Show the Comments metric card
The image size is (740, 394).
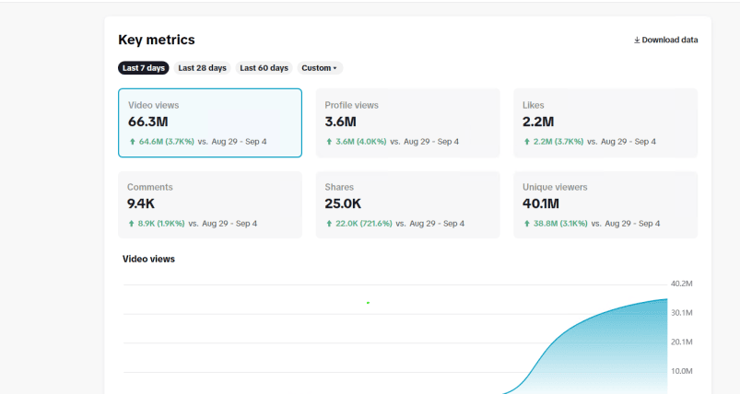pos(209,204)
